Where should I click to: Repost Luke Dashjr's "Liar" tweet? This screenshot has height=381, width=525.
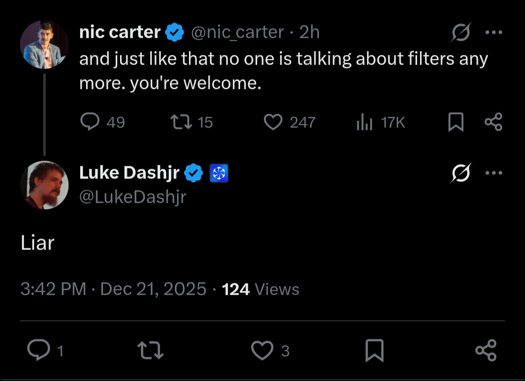pyautogui.click(x=150, y=350)
